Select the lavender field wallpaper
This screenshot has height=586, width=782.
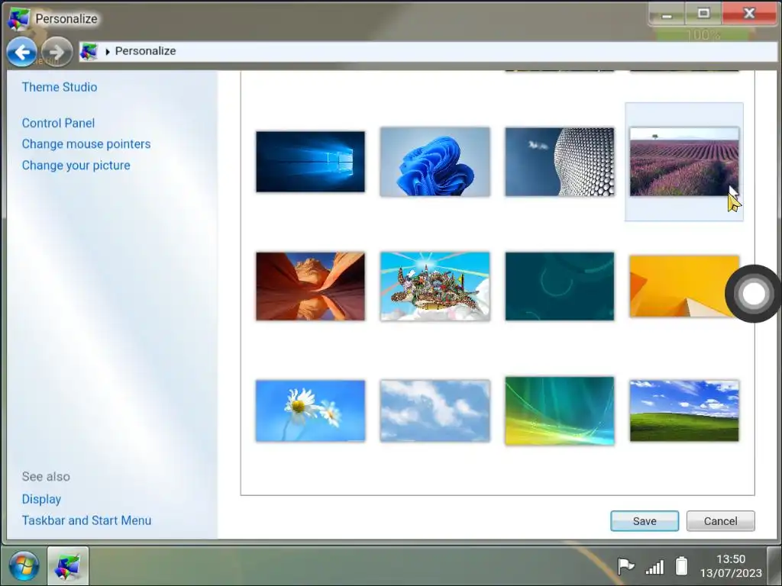pyautogui.click(x=684, y=162)
